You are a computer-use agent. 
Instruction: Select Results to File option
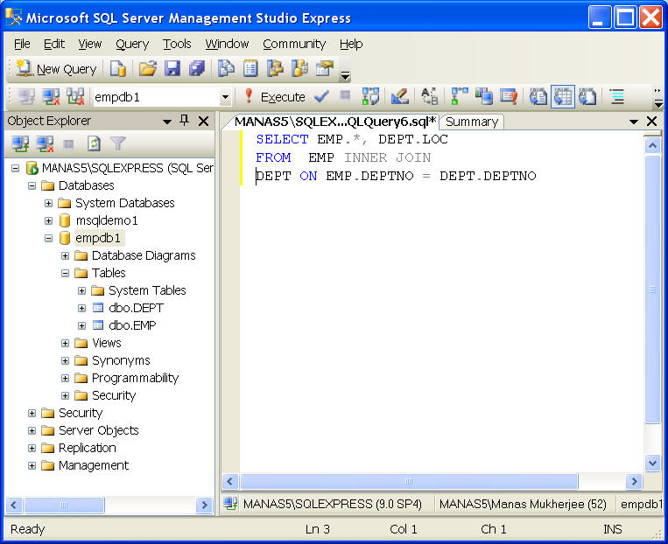click(587, 96)
